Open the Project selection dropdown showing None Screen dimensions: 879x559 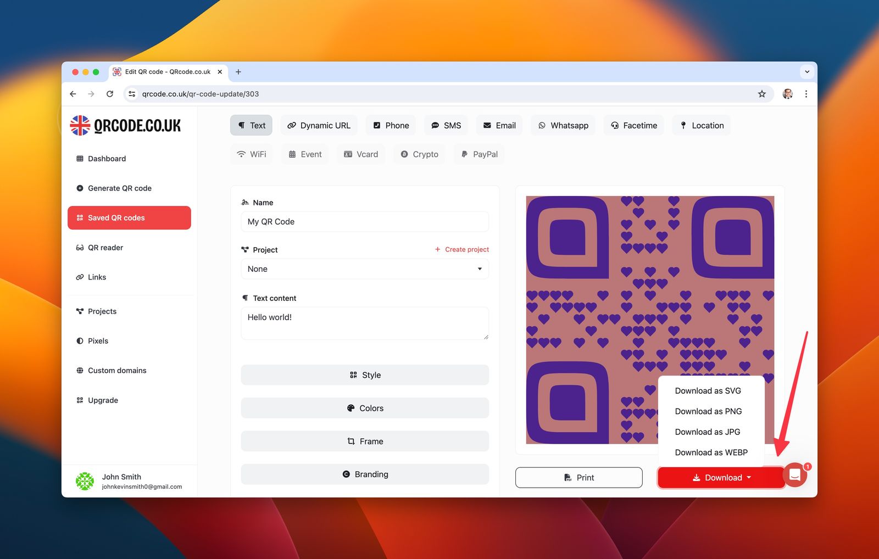tap(364, 269)
